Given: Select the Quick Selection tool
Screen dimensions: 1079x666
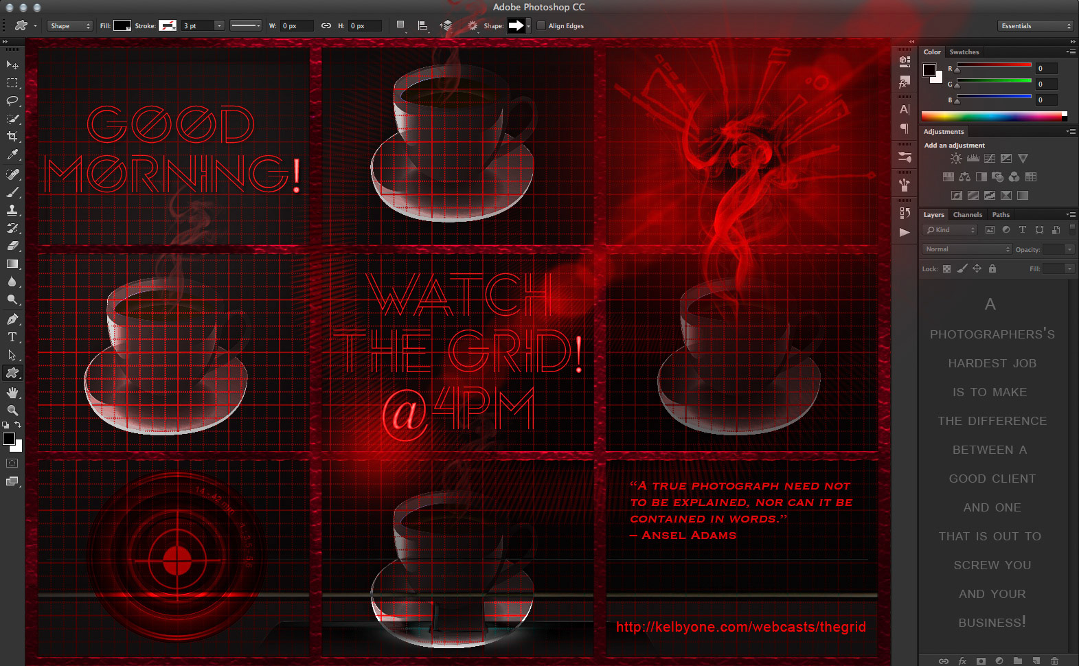Looking at the screenshot, I should 12,119.
